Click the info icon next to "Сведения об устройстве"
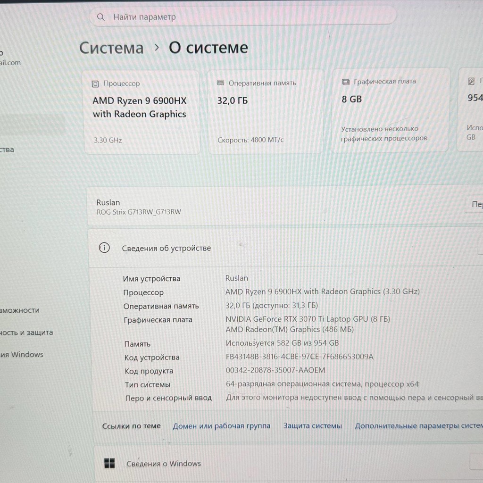The image size is (483, 483). point(104,248)
